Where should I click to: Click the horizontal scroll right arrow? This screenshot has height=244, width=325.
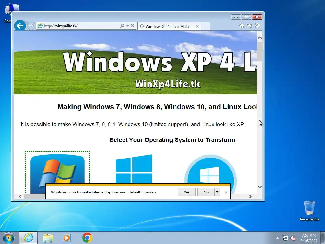pyautogui.click(x=250, y=196)
